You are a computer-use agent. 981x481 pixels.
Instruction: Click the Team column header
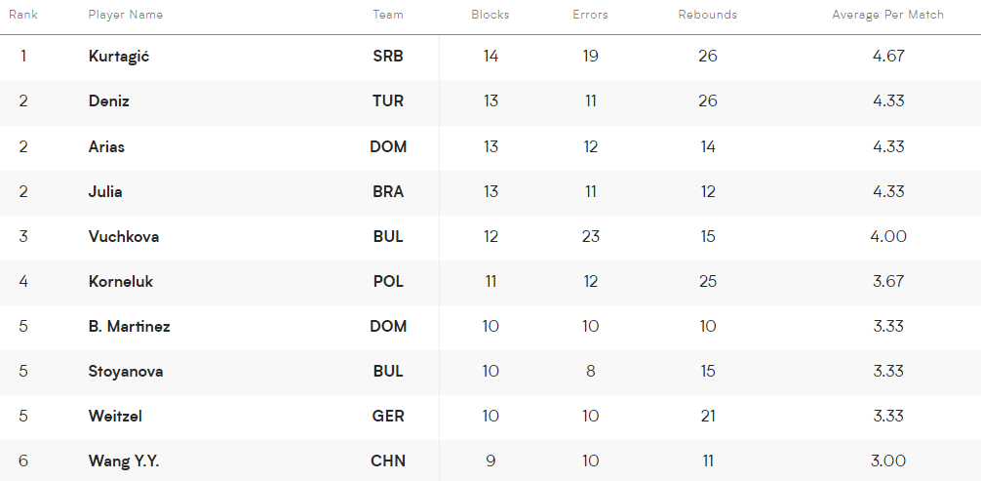coord(388,15)
